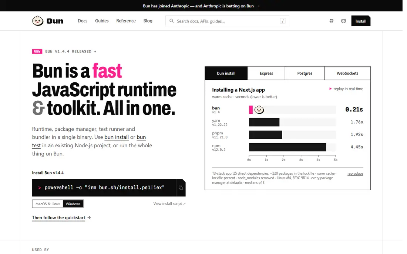Open the Blog menu item
The width and height of the screenshot is (407, 254).
[x=148, y=21]
